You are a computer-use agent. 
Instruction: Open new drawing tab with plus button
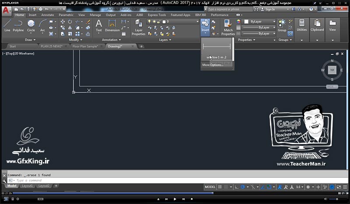click(x=141, y=46)
